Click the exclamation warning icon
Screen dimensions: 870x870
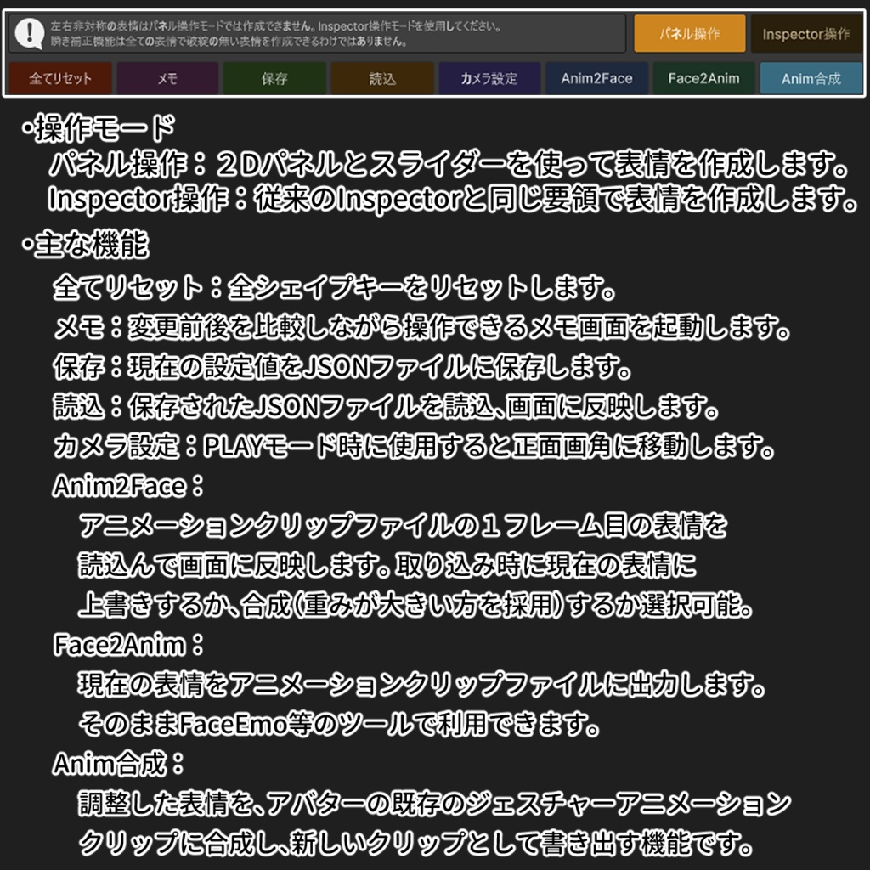(30, 33)
